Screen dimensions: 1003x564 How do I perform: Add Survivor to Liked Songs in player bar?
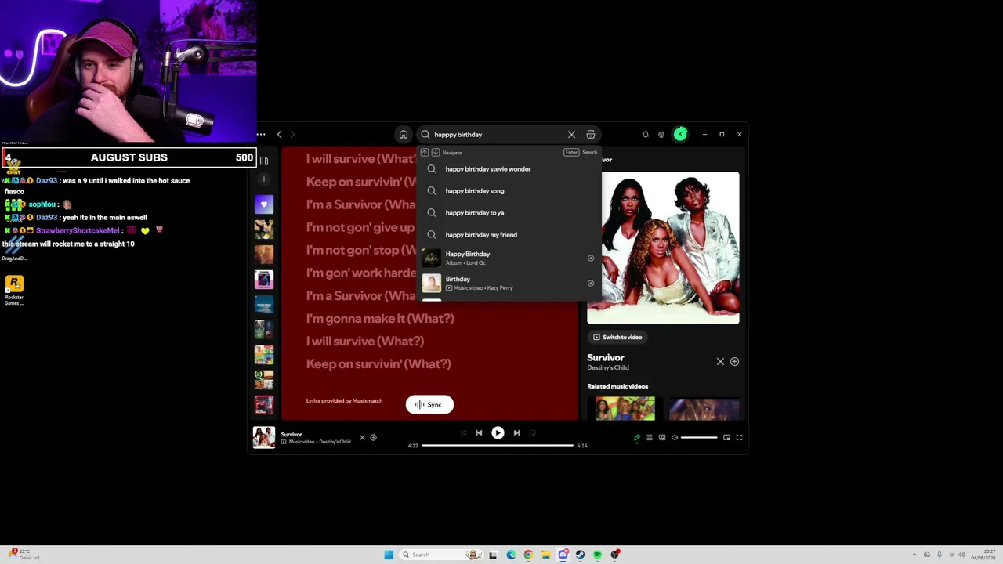[373, 438]
